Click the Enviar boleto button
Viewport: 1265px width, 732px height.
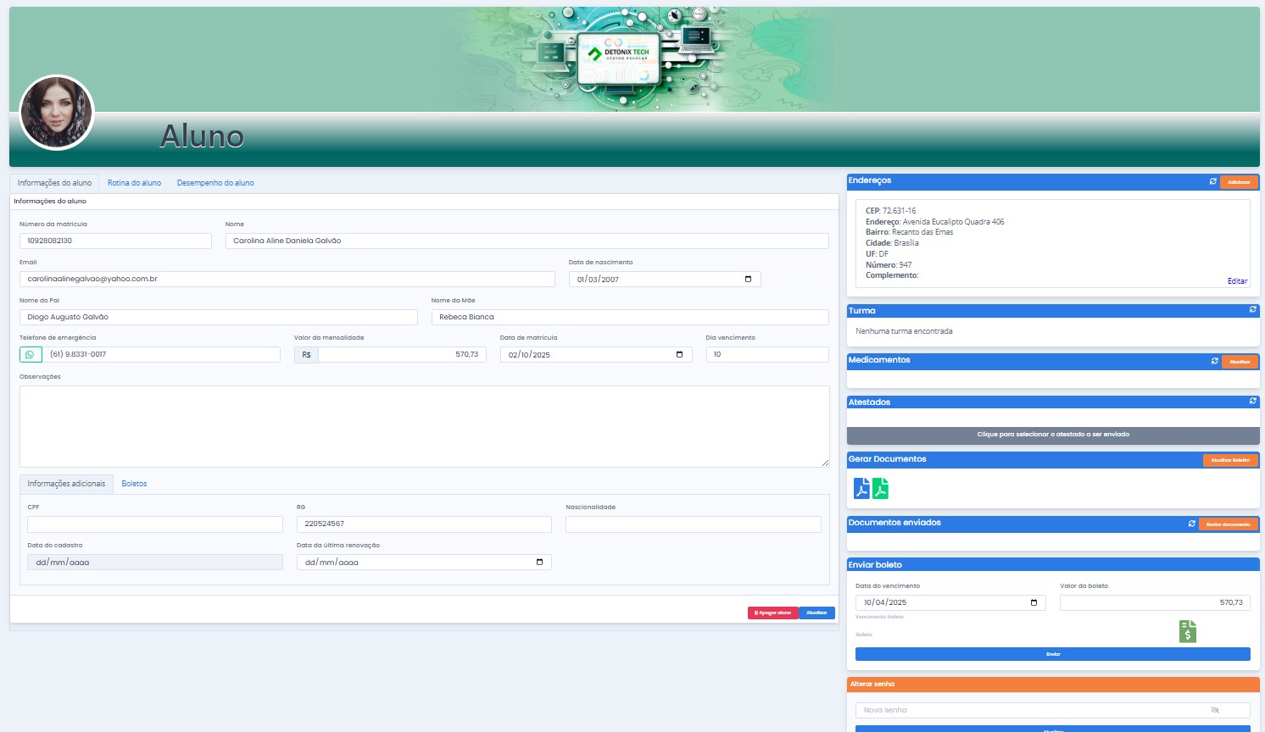[x=1053, y=654]
